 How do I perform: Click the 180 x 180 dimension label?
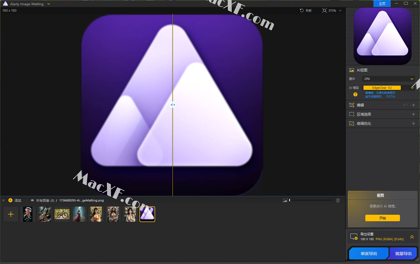click(9, 11)
